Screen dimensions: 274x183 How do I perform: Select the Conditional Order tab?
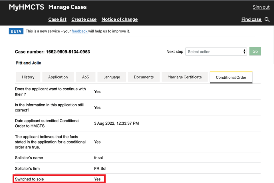(231, 77)
